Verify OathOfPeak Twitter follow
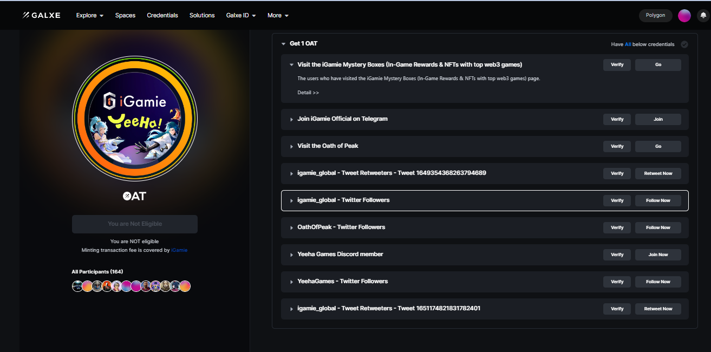711x352 pixels. [x=617, y=227]
